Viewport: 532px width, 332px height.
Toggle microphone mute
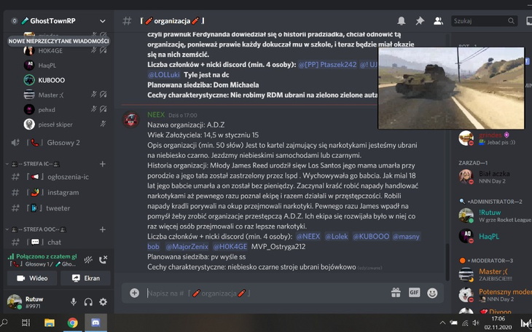coord(74,301)
